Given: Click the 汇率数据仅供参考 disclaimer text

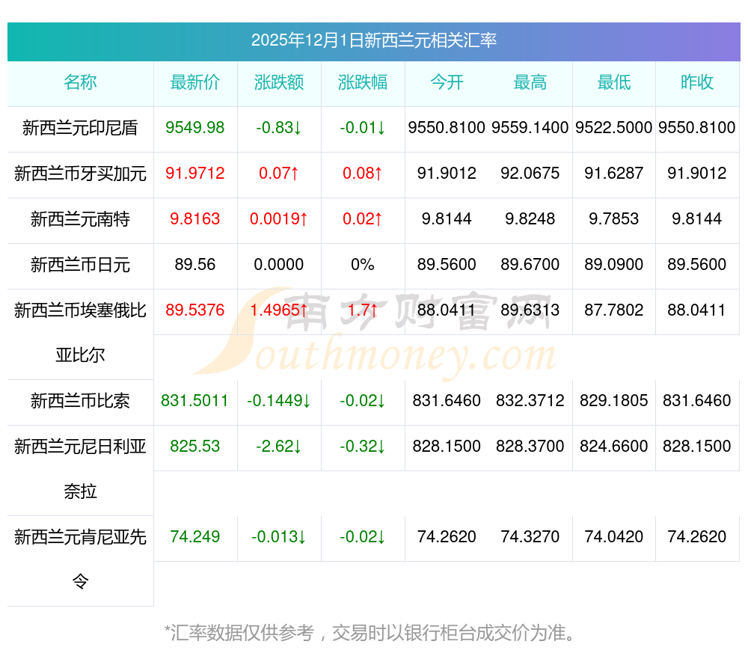Looking at the screenshot, I should pyautogui.click(x=372, y=633).
